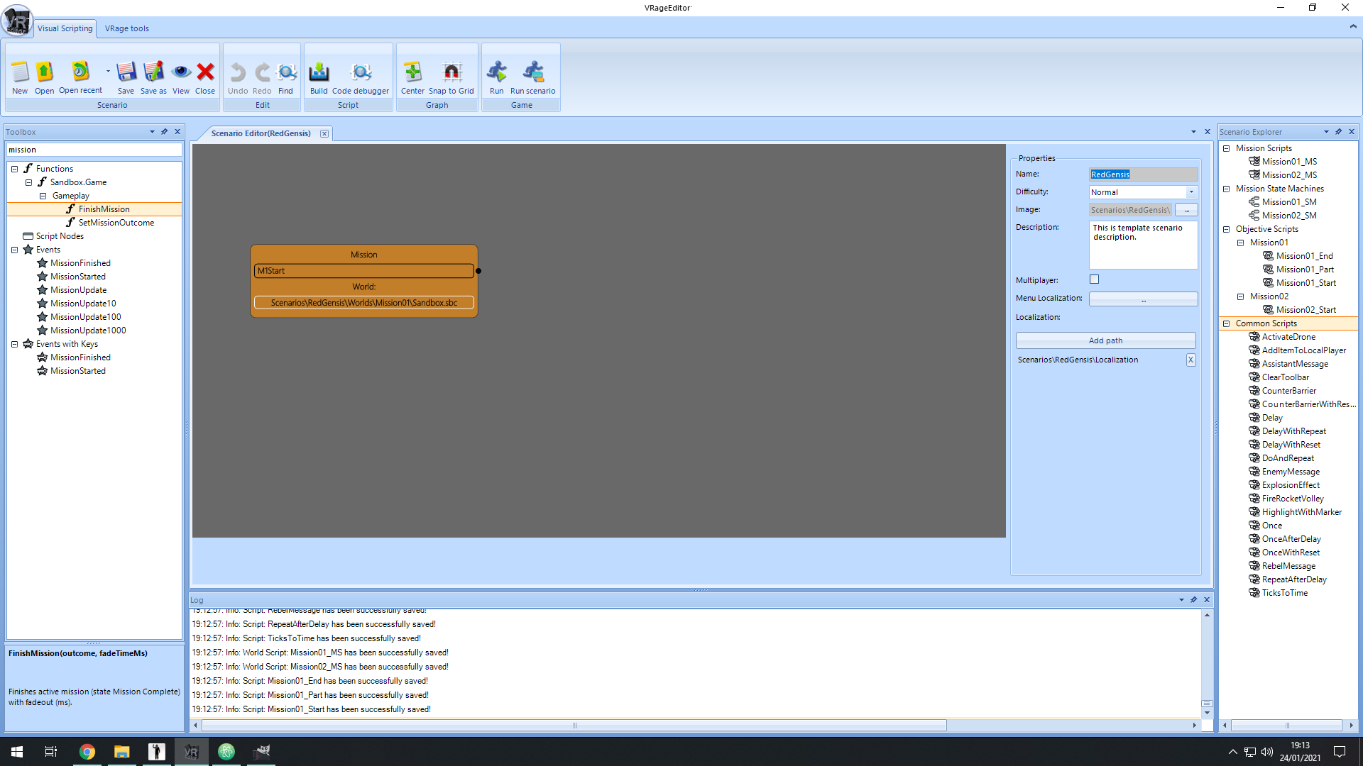1363x766 pixels.
Task: Collapse the Common Scripts tree node
Action: click(1226, 323)
